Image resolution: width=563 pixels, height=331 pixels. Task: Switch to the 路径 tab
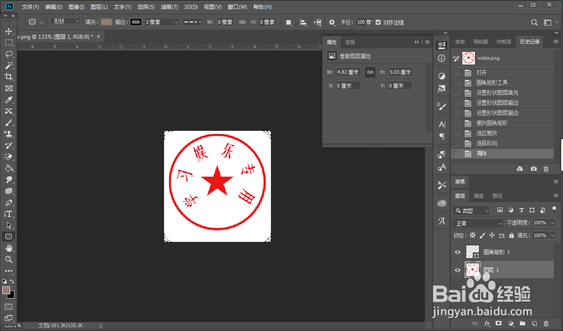pos(497,196)
